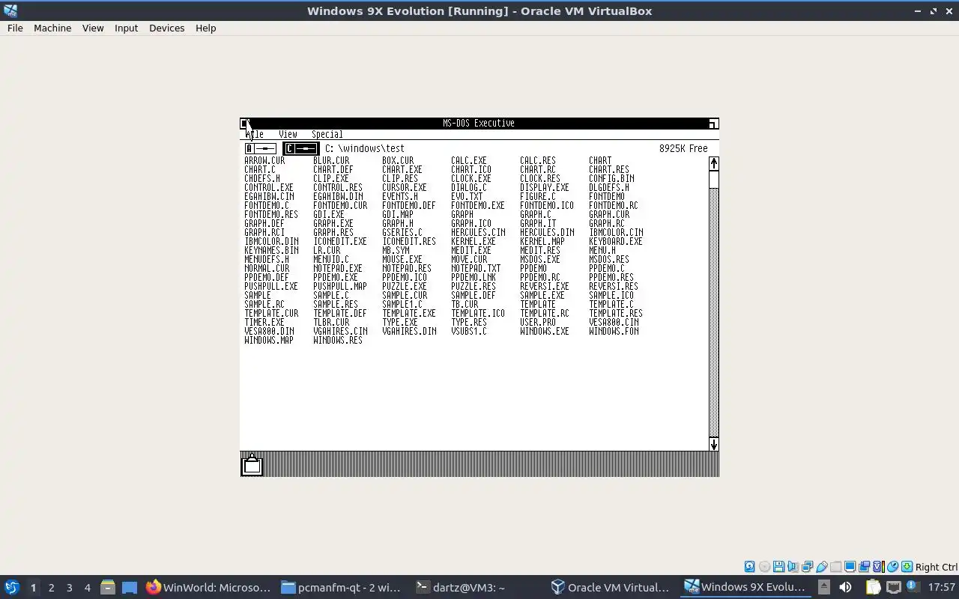Open volume control in system tray

tap(845, 587)
